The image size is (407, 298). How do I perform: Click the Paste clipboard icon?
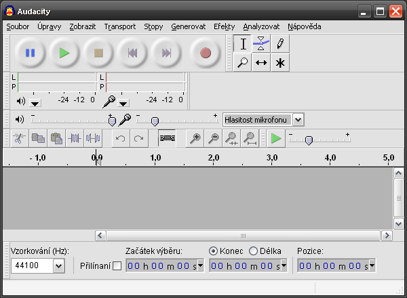pyautogui.click(x=56, y=138)
